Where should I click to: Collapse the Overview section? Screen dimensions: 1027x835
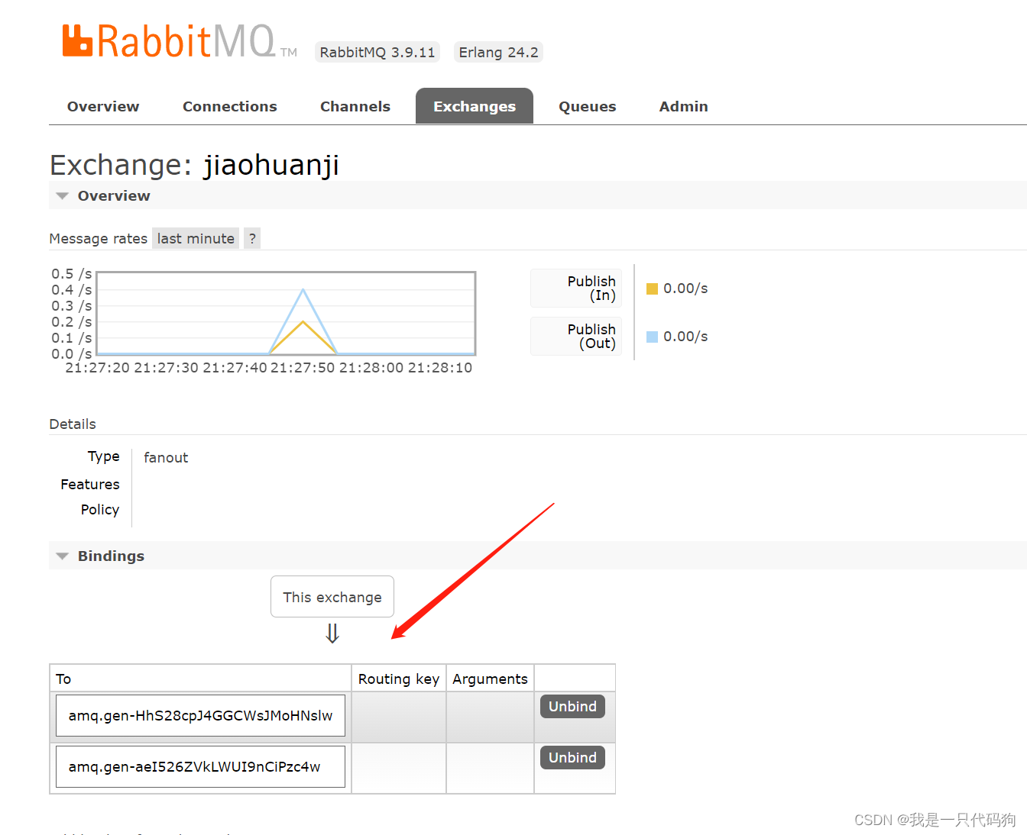[62, 195]
